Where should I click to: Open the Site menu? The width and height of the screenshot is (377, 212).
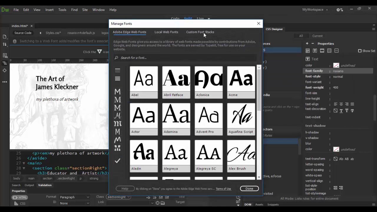click(x=85, y=10)
